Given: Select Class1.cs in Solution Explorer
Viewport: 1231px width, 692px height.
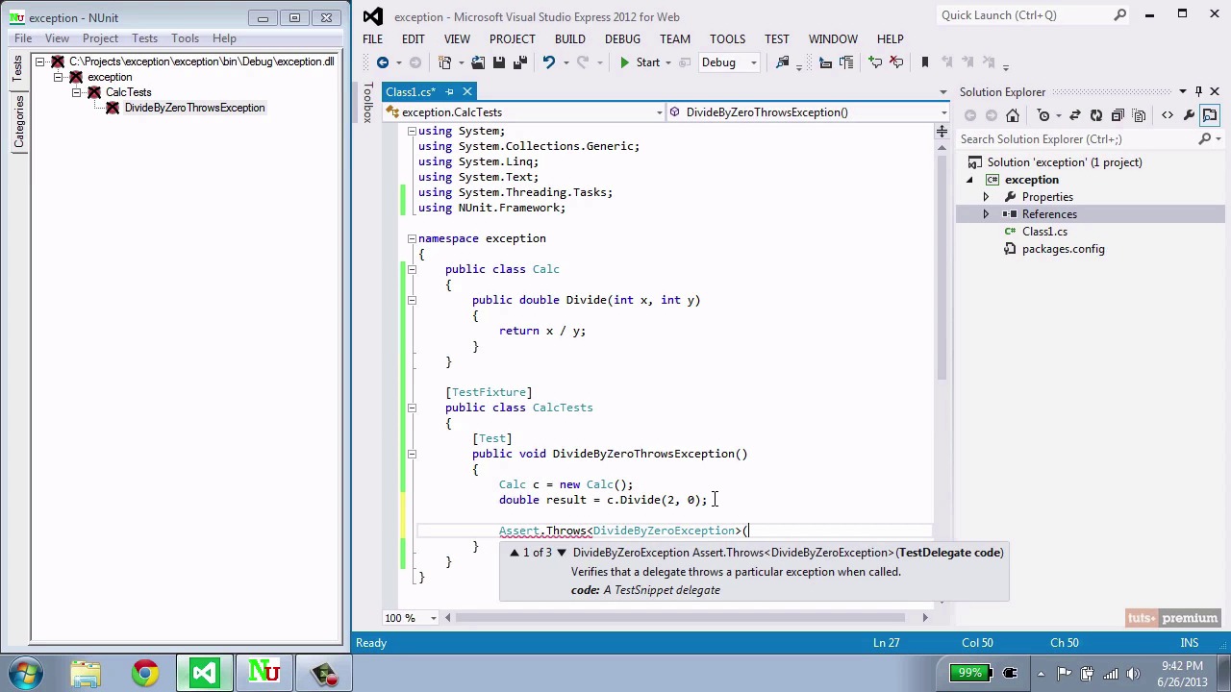Looking at the screenshot, I should tap(1044, 232).
